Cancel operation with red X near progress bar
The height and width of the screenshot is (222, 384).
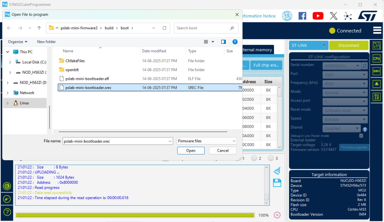pos(277,215)
